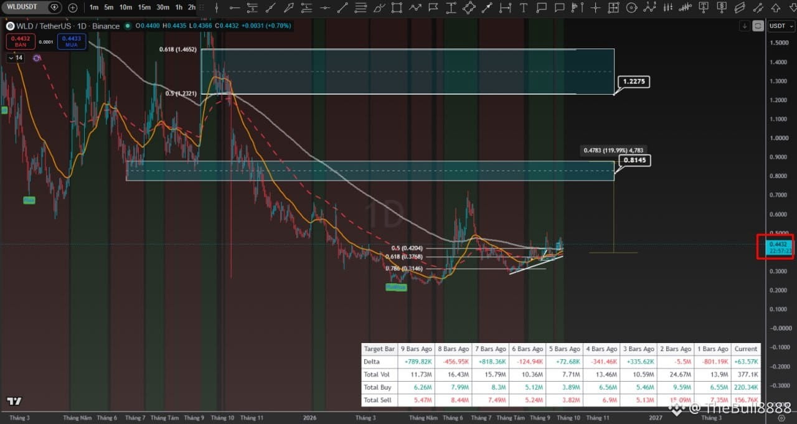The height and width of the screenshot is (424, 797).
Task: Click the blue MUA buy button
Action: (x=72, y=42)
